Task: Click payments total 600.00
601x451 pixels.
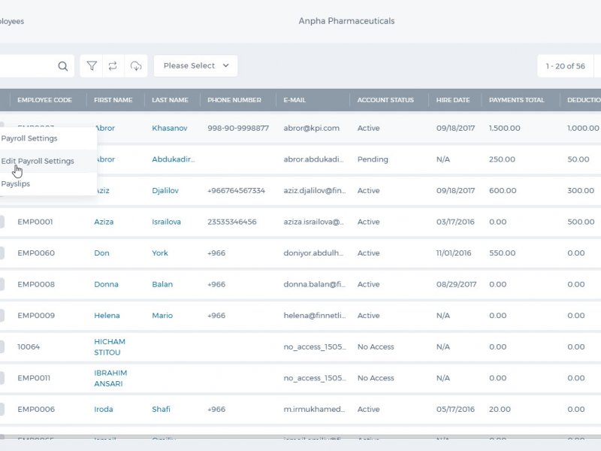Action: click(x=503, y=191)
